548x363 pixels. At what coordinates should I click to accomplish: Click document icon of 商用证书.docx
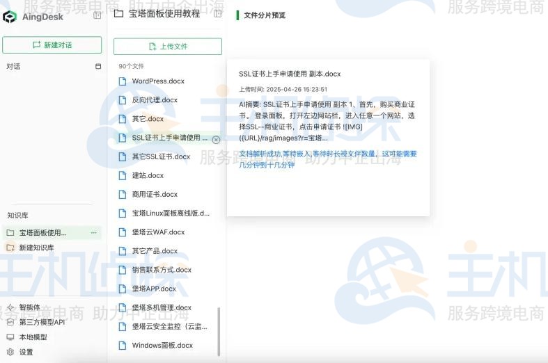[x=123, y=194]
